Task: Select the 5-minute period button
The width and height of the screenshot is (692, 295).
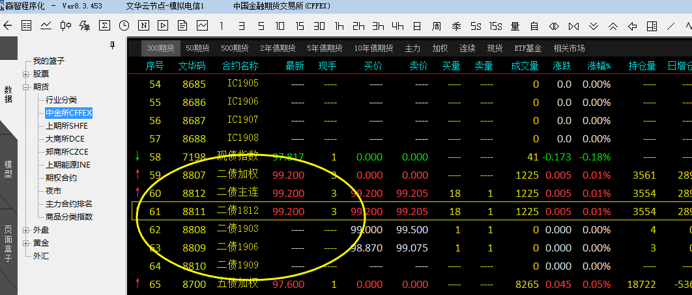Action: (x=261, y=26)
